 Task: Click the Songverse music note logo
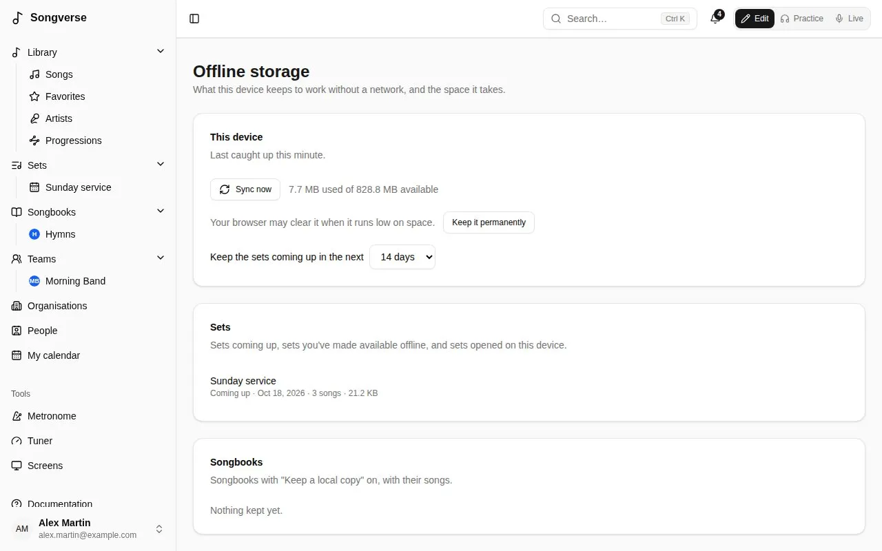click(x=18, y=18)
